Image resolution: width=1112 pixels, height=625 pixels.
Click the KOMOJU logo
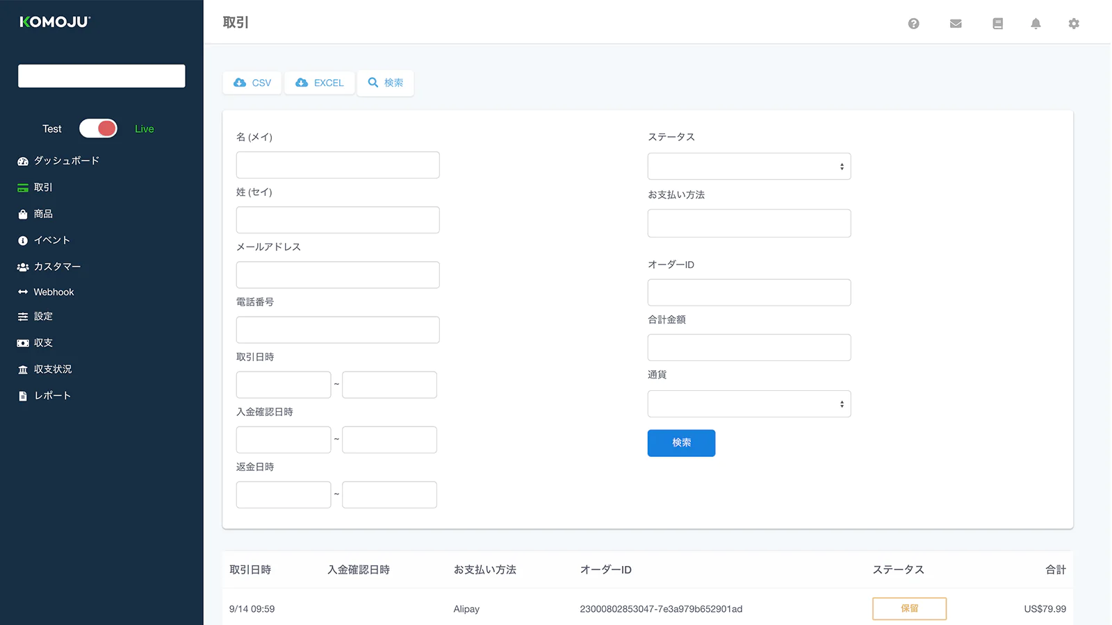[55, 22]
